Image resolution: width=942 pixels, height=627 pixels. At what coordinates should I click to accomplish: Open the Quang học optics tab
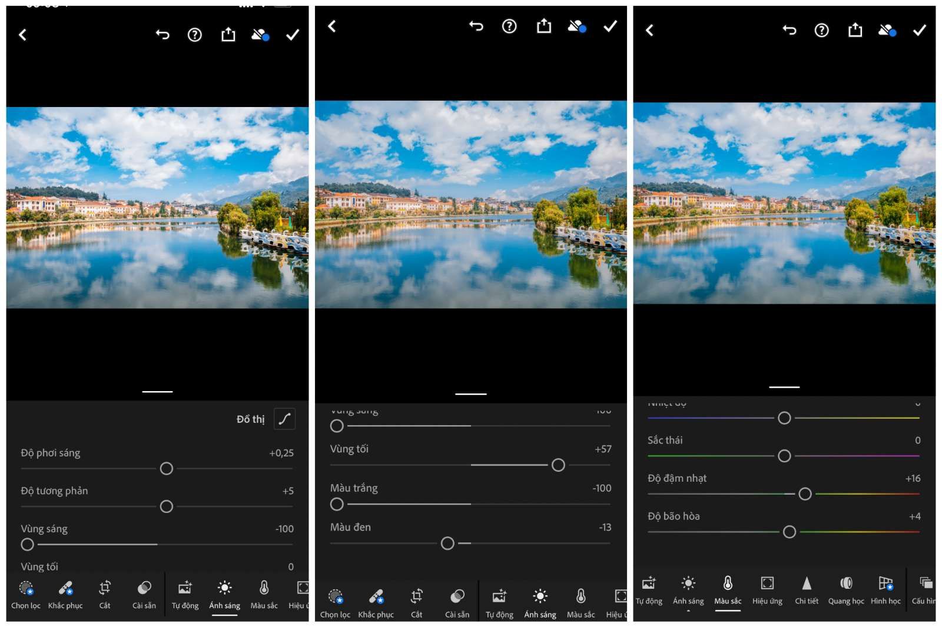pos(846,590)
